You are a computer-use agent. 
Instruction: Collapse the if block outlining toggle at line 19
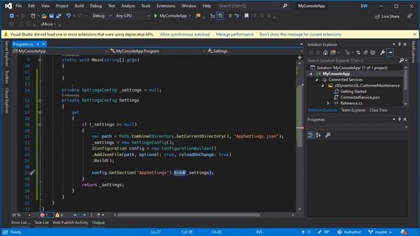point(40,125)
